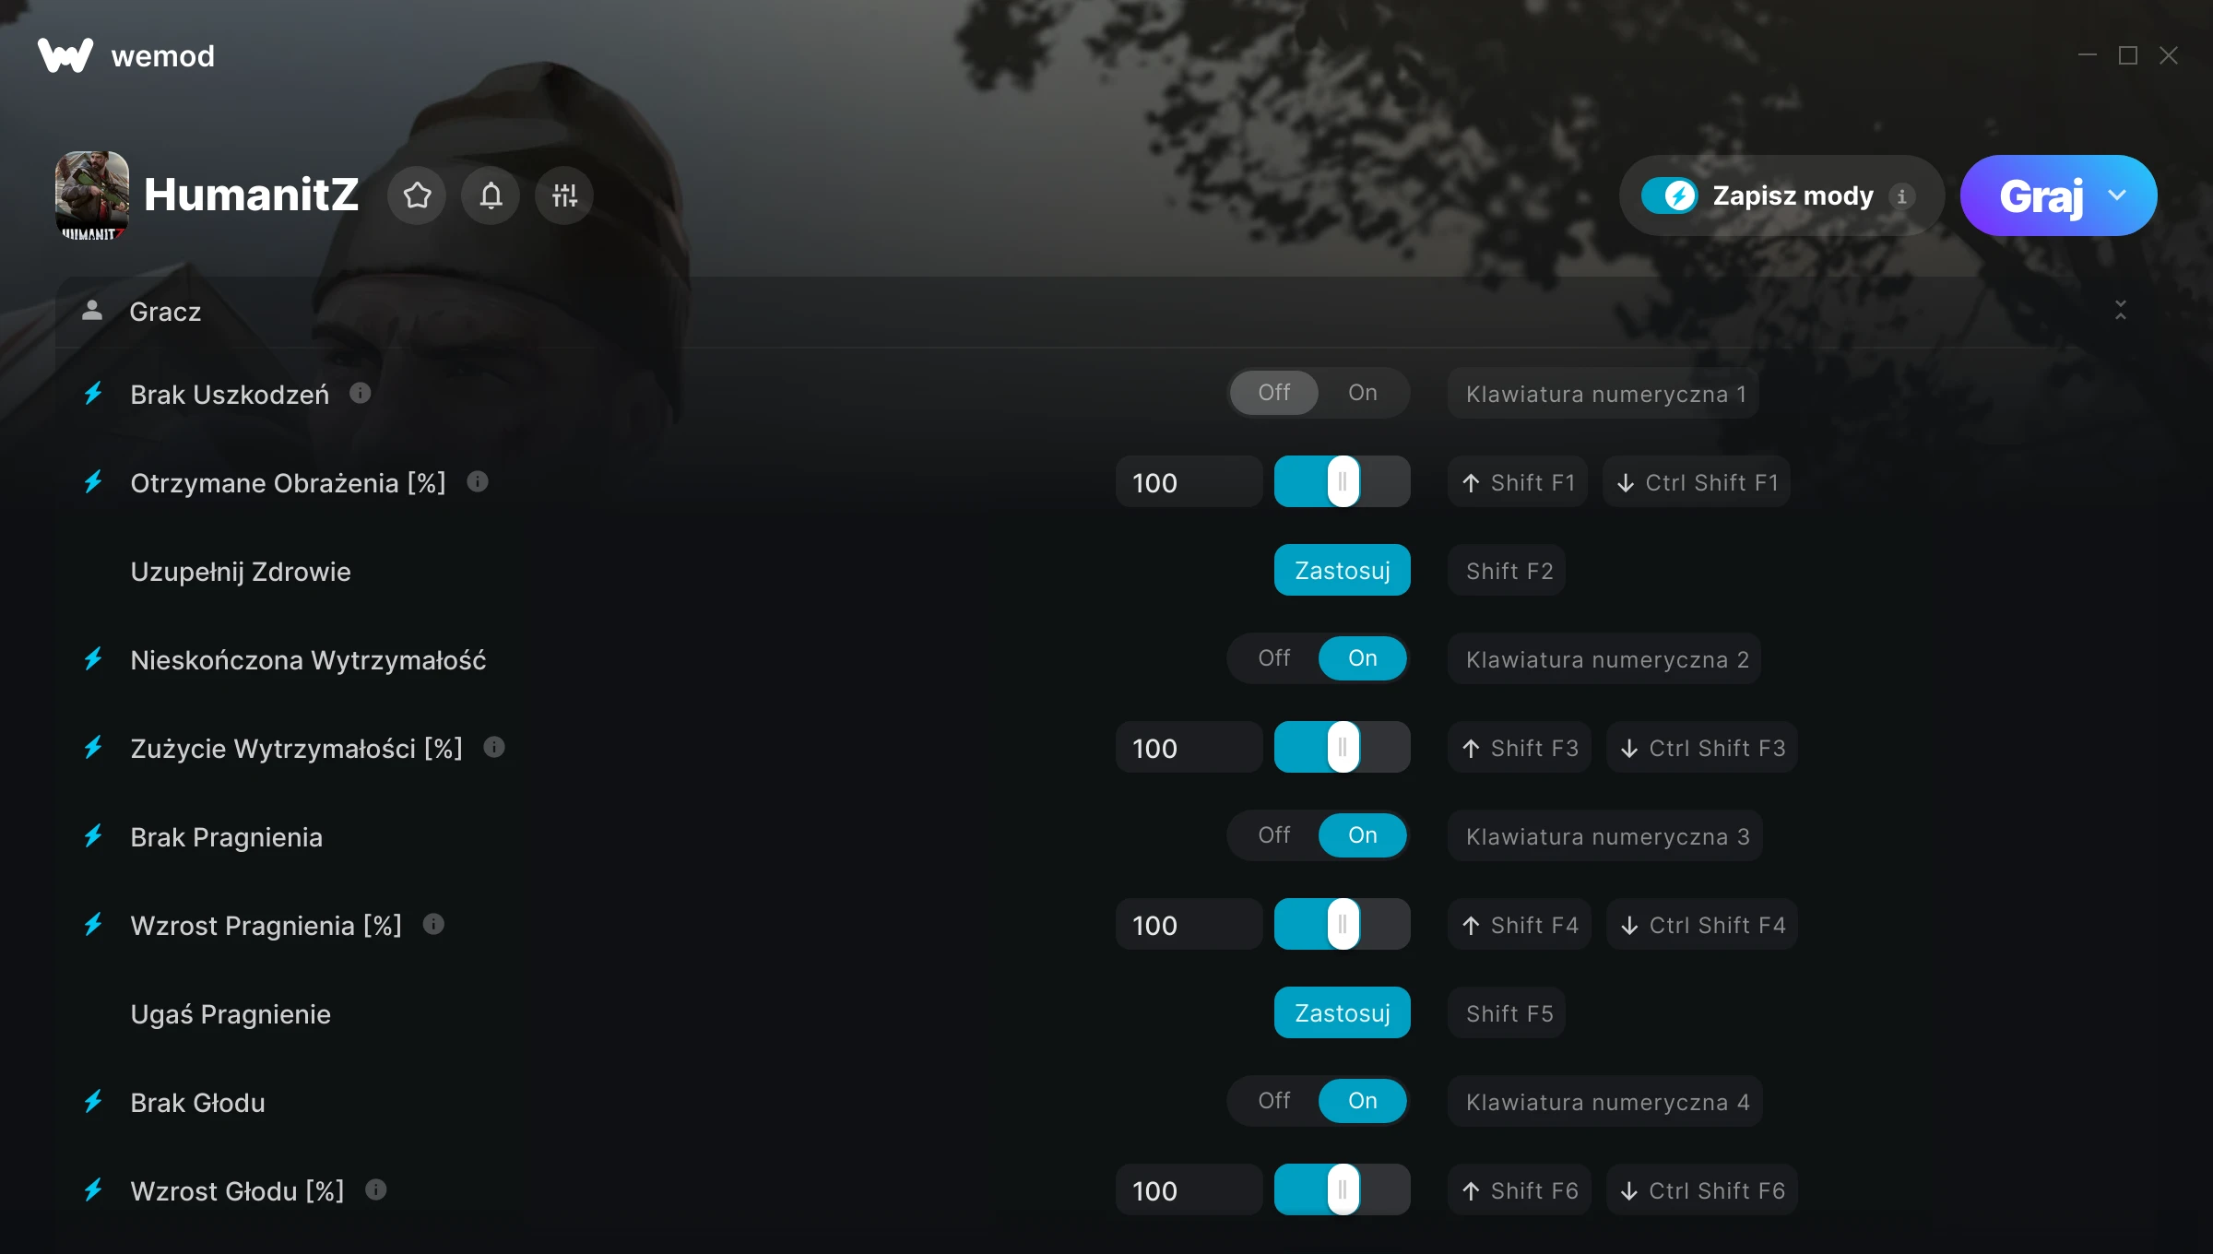Click the Klawiatura numeryczna 3 hotkey
The width and height of the screenshot is (2213, 1254).
(1605, 835)
